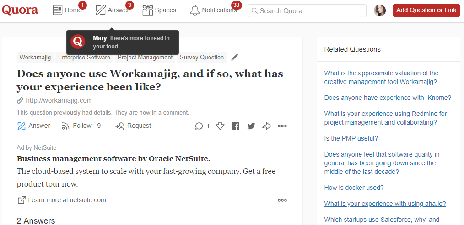The height and width of the screenshot is (225, 464).
Task: Select the Survey Question topic tag
Action: (x=202, y=58)
